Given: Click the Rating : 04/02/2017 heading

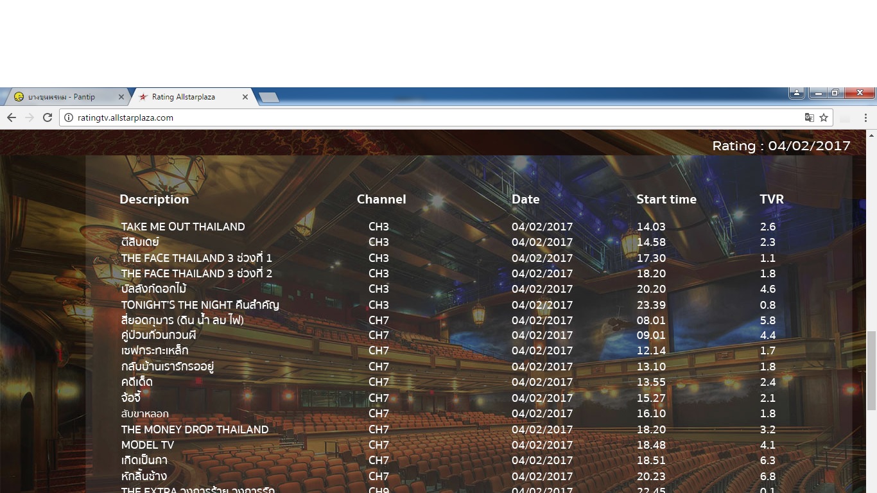Looking at the screenshot, I should coord(781,146).
